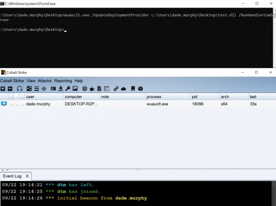276x206 pixels.
Task: Click the DESKTOP-R2P... computer cell
Action: 81,104
